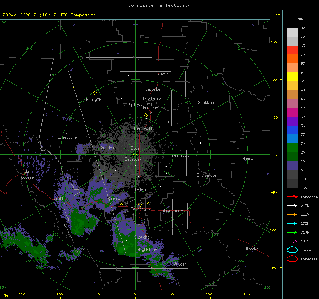Click the Limestone location label
The image size is (319, 299).
coord(67,137)
